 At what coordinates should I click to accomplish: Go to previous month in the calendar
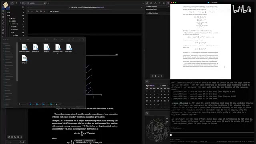pos(160,86)
